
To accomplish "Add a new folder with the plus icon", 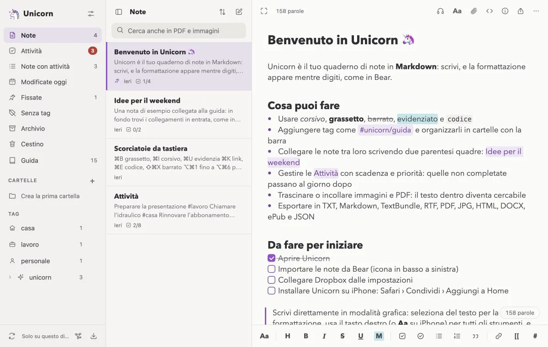I will pyautogui.click(x=92, y=181).
